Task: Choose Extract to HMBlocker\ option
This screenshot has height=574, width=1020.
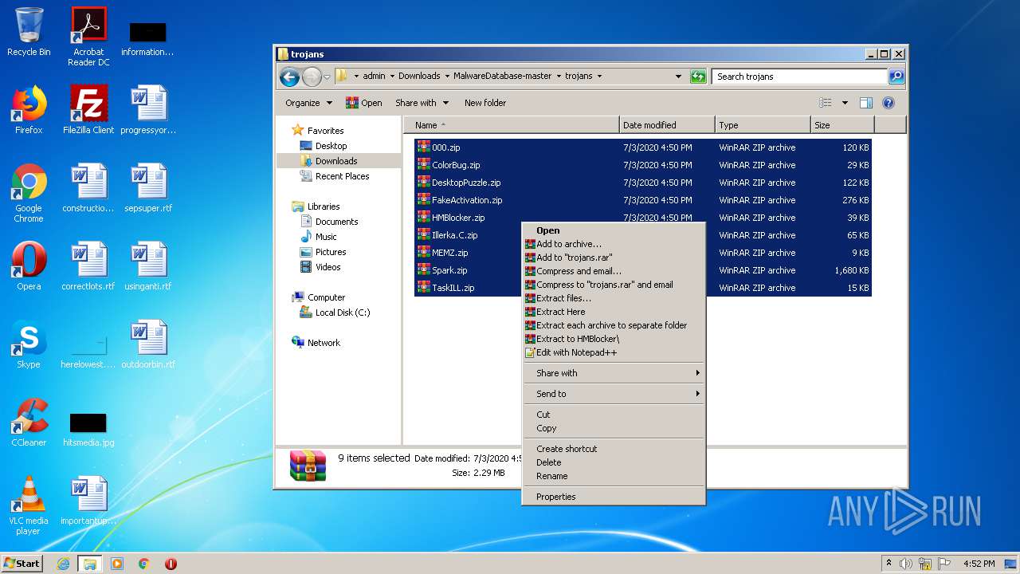Action: pos(614,339)
